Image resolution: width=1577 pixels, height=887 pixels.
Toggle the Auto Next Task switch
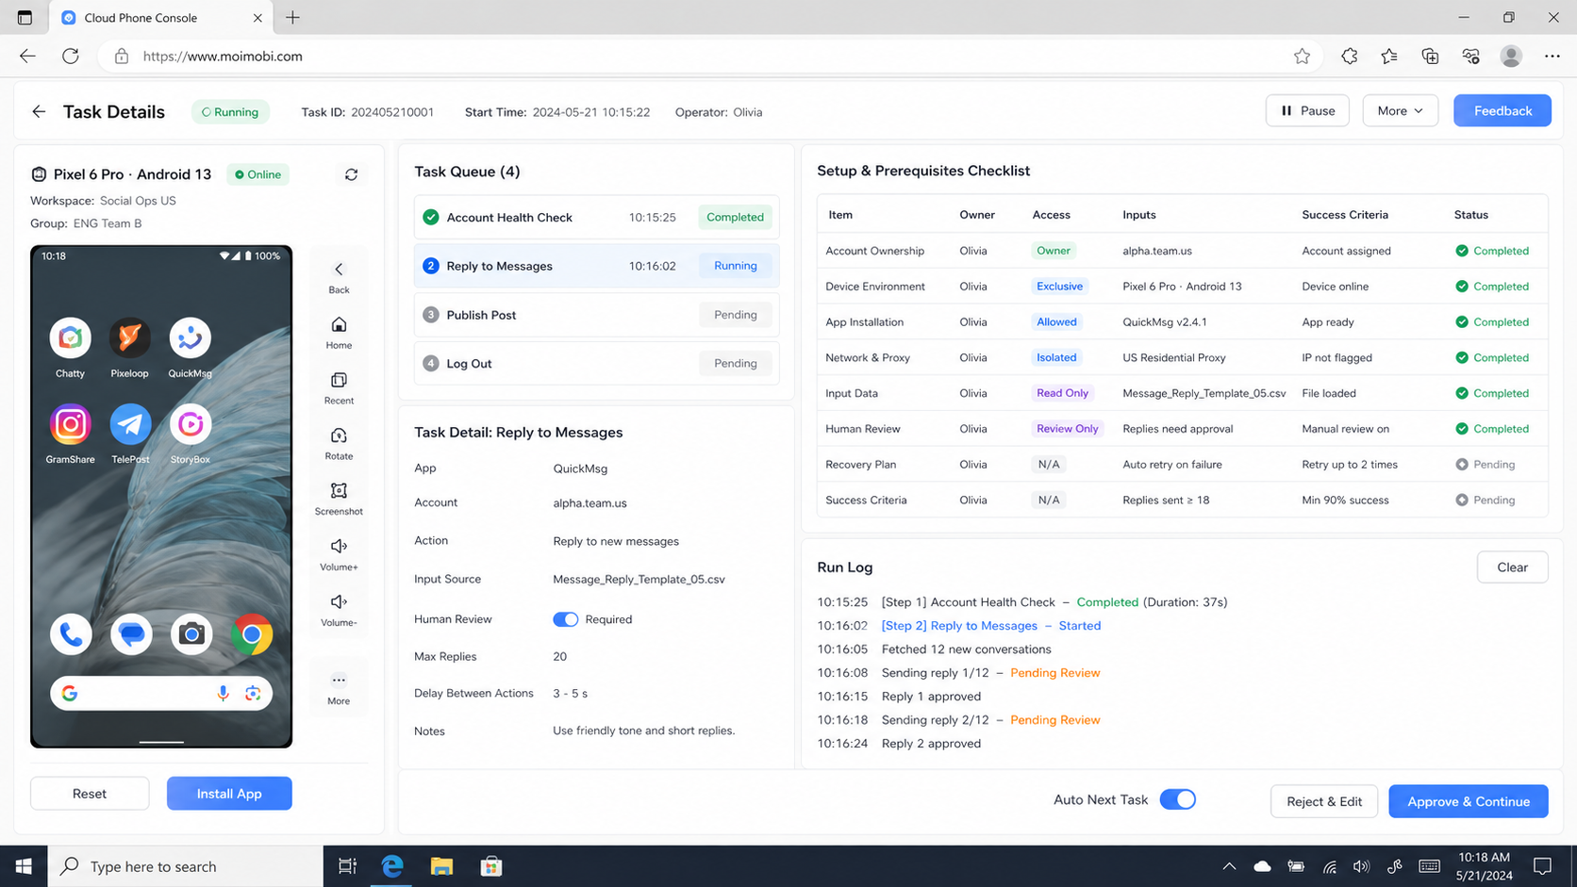(1177, 799)
